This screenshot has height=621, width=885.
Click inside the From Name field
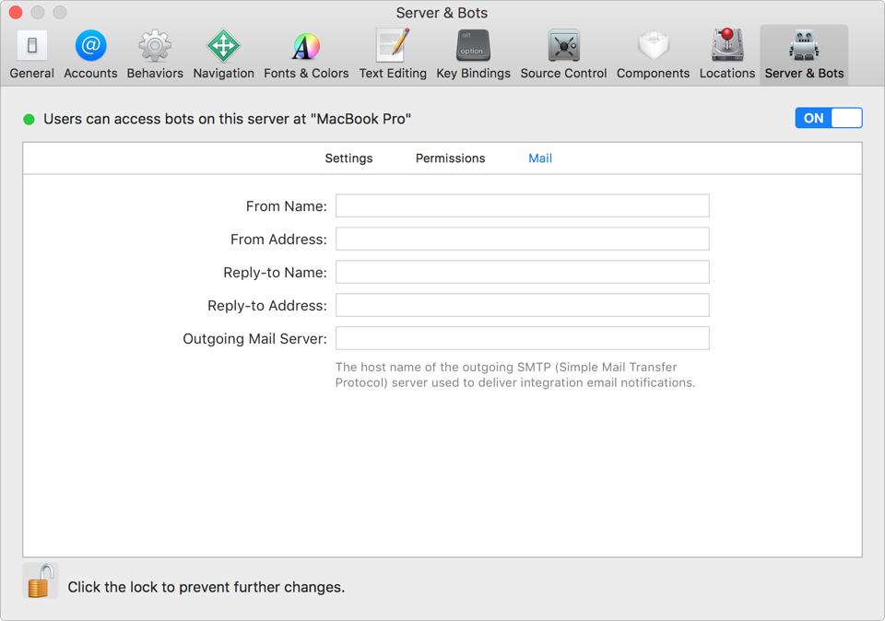pyautogui.click(x=522, y=205)
